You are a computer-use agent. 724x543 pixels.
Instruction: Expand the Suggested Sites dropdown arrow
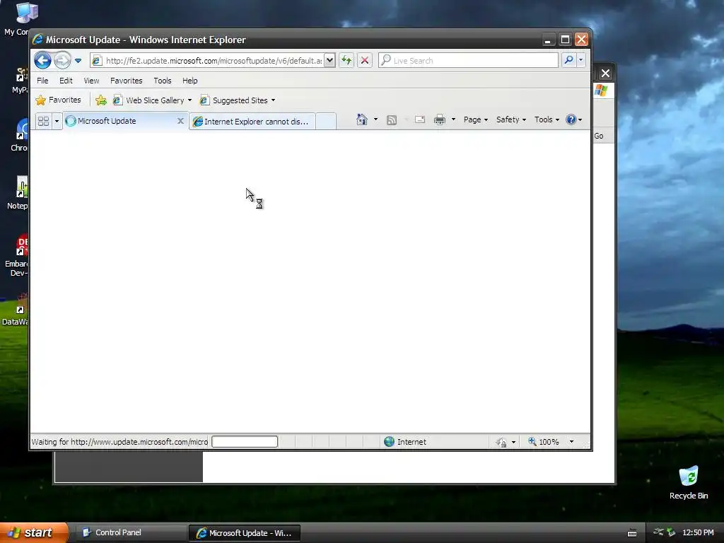tap(274, 100)
